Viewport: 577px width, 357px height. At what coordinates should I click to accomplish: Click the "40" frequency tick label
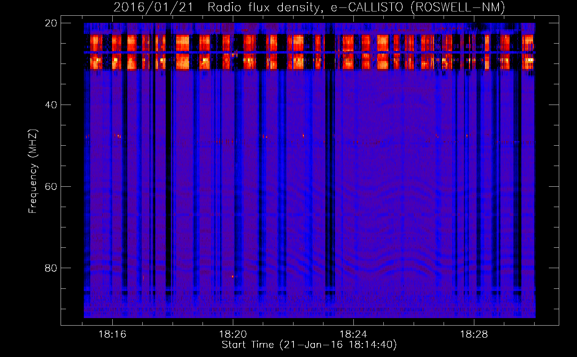(x=51, y=105)
